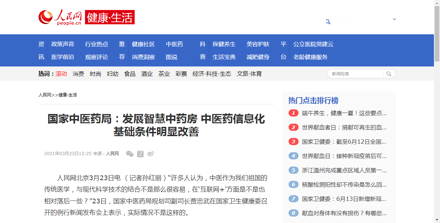Select 食品 hot word link
440x223 pixels.
coord(130,74)
